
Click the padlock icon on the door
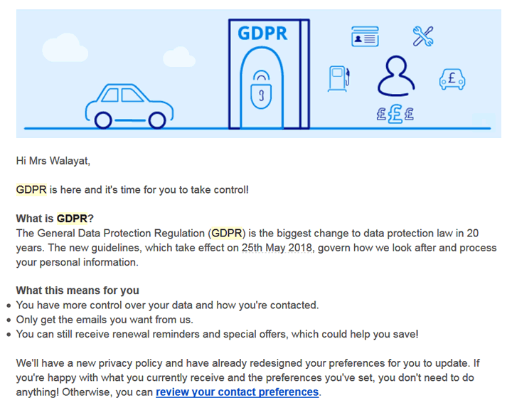tap(262, 94)
